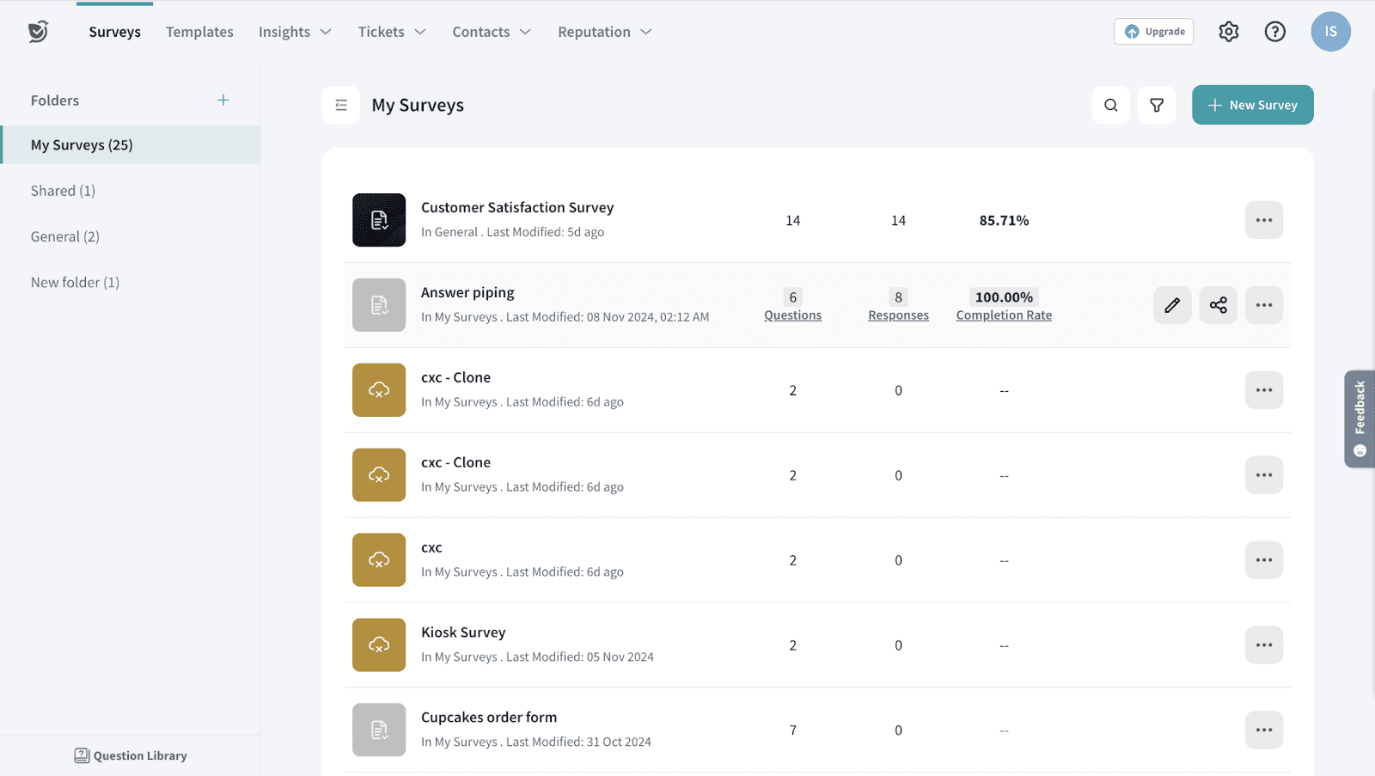Click share icon for Answer piping survey
Viewport: 1375px width, 776px height.
(1218, 305)
